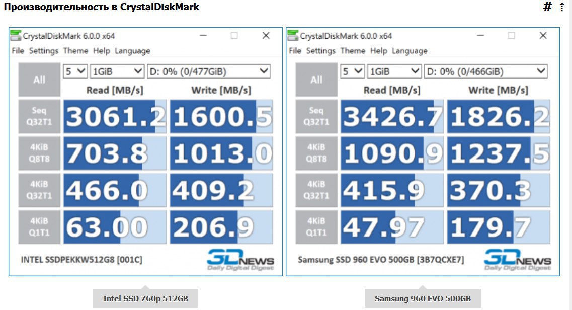Start 4KiB Q8T8 test in Intel window

pyautogui.click(x=39, y=153)
